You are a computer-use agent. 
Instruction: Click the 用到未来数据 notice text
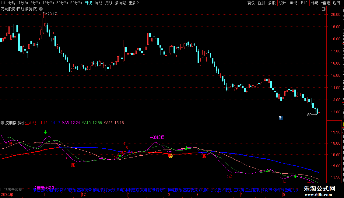coord(11,189)
